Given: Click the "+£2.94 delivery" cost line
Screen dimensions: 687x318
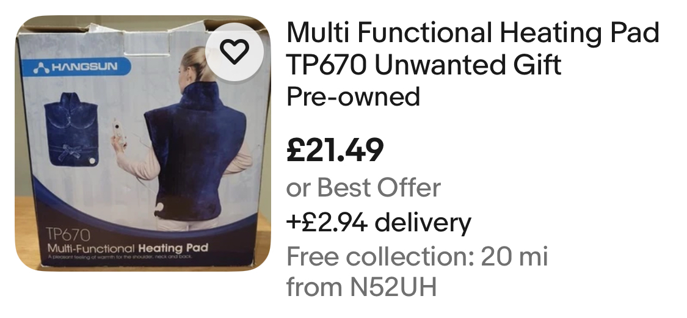Looking at the screenshot, I should pyautogui.click(x=379, y=222).
